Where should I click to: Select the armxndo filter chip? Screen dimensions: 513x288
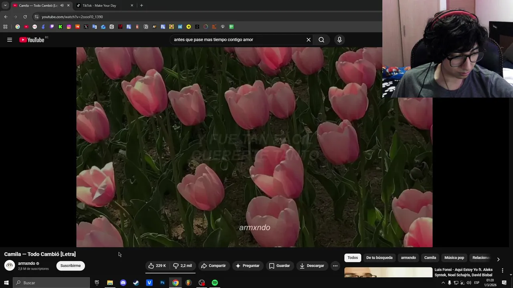point(408,258)
